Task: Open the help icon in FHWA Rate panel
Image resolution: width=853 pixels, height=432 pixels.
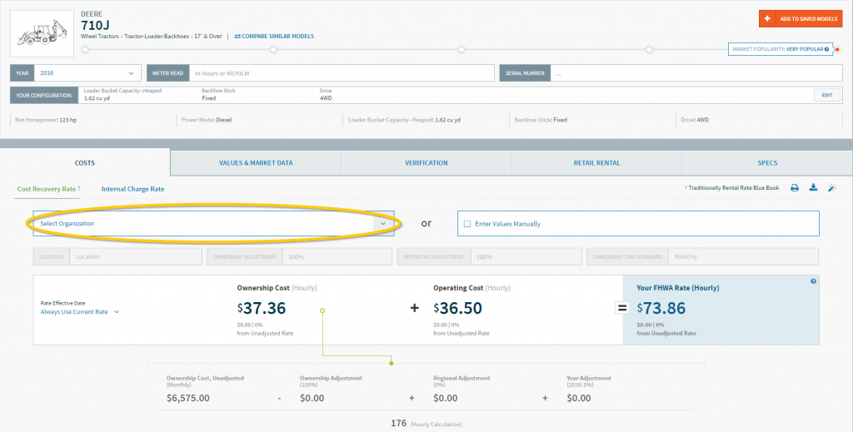Action: 813,281
